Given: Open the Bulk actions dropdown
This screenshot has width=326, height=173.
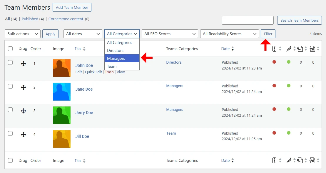Looking at the screenshot, I should 22,34.
